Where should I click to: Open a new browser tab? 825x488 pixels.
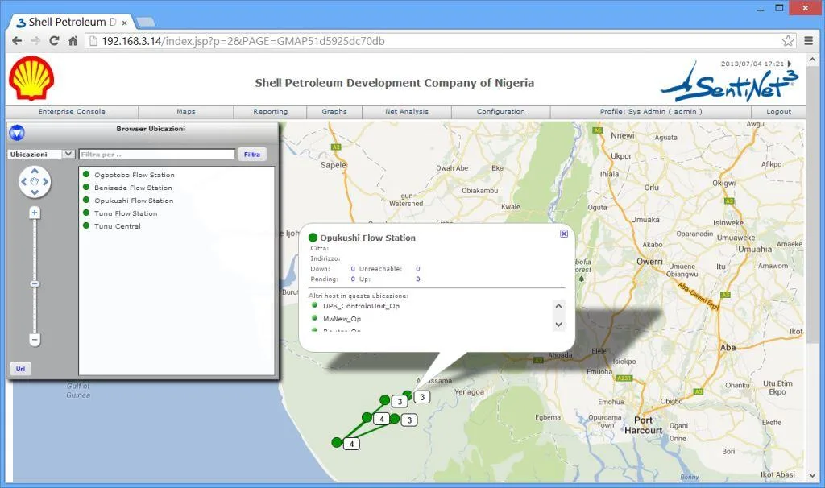tap(145, 22)
